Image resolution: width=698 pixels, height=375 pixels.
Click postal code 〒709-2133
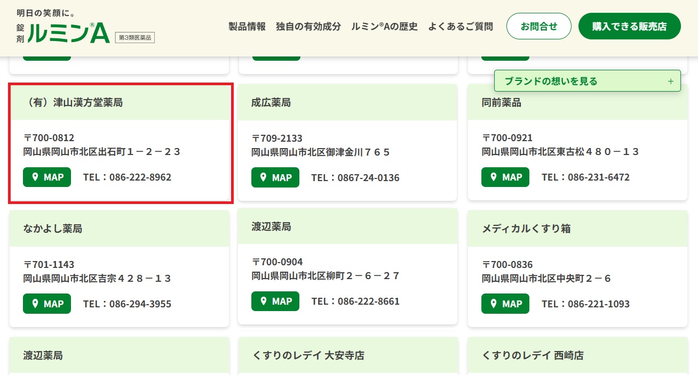(277, 138)
